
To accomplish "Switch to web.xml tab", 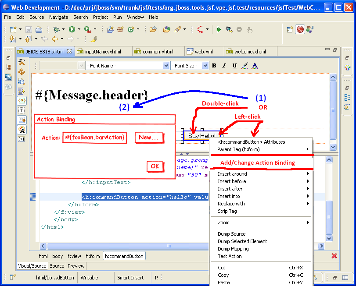I will coord(204,52).
